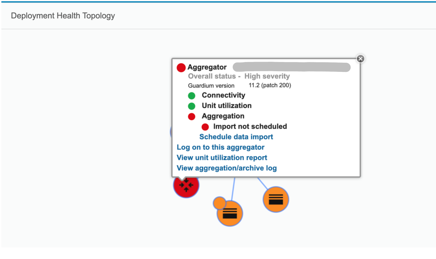Viewport: 436px width, 259px height.
Task: Select the orange collector node without a badge
Action: (276, 199)
